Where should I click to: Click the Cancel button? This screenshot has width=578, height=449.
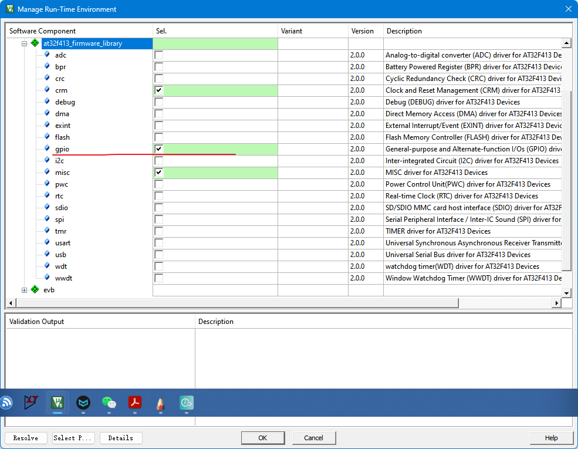(x=314, y=438)
